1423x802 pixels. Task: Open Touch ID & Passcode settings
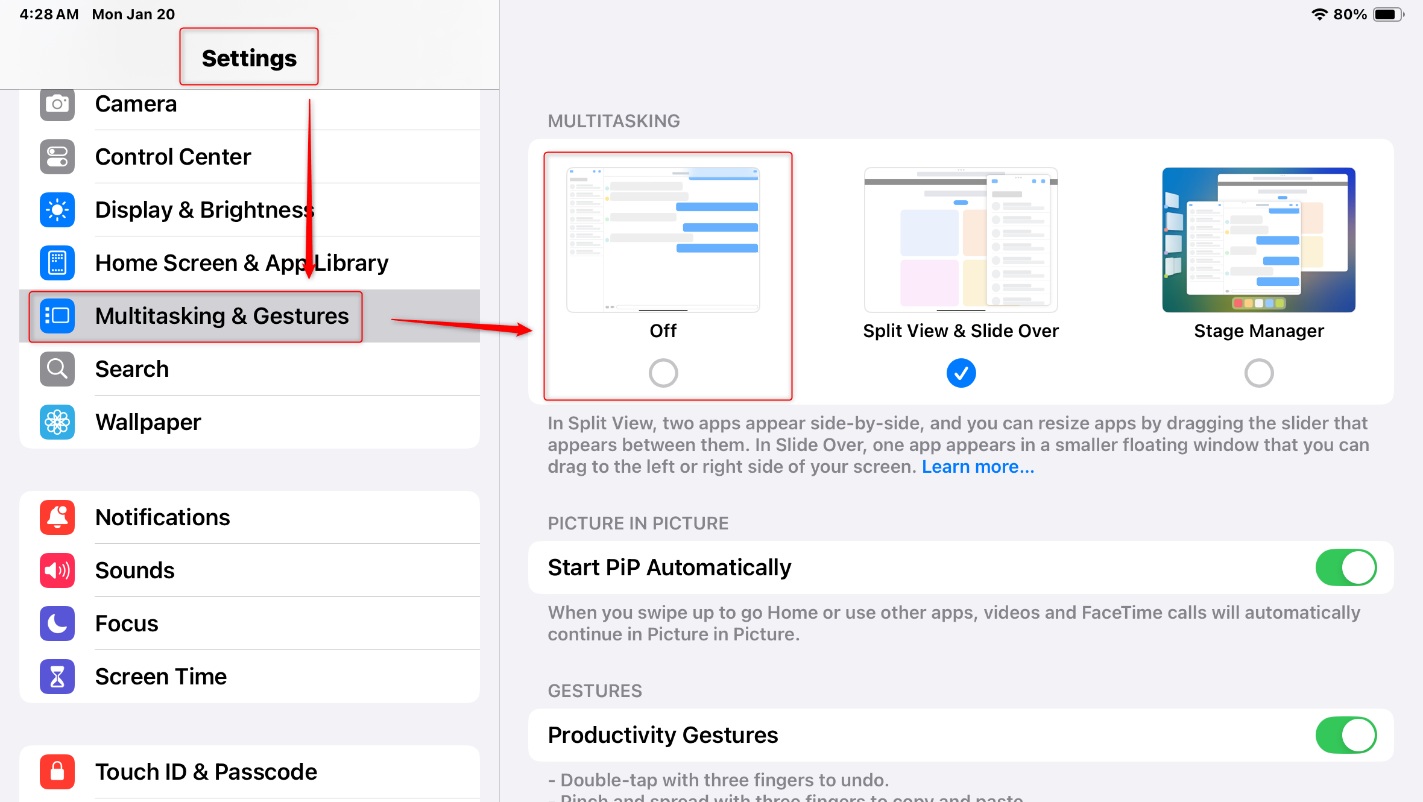pyautogui.click(x=206, y=771)
